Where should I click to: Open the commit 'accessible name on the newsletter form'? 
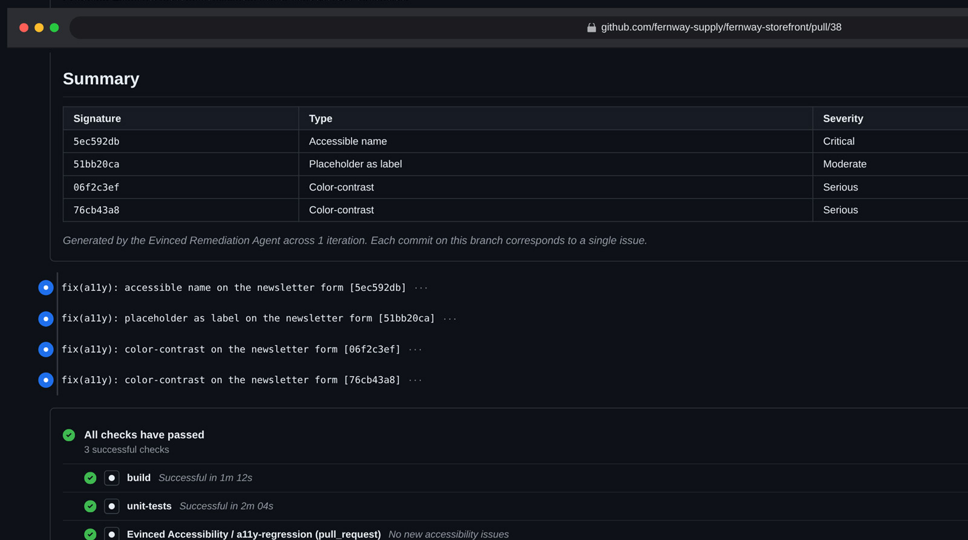tap(234, 288)
